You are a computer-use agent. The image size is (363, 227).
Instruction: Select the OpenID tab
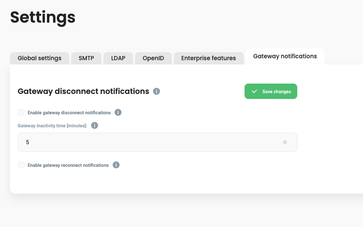click(153, 58)
